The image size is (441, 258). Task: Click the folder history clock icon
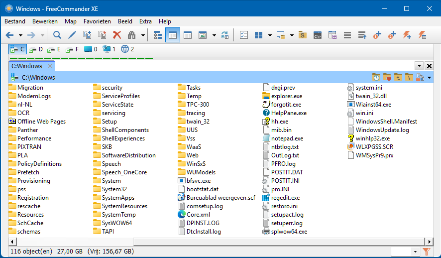click(x=376, y=77)
